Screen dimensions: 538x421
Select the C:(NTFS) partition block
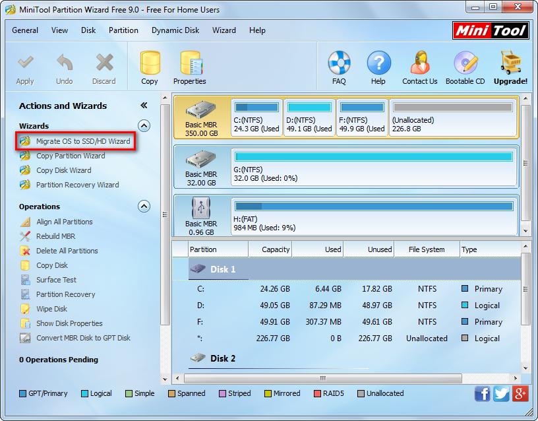[256, 117]
